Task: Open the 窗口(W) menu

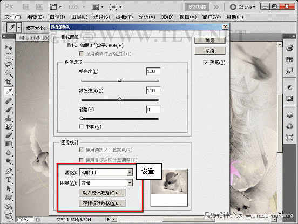Action: [x=211, y=17]
